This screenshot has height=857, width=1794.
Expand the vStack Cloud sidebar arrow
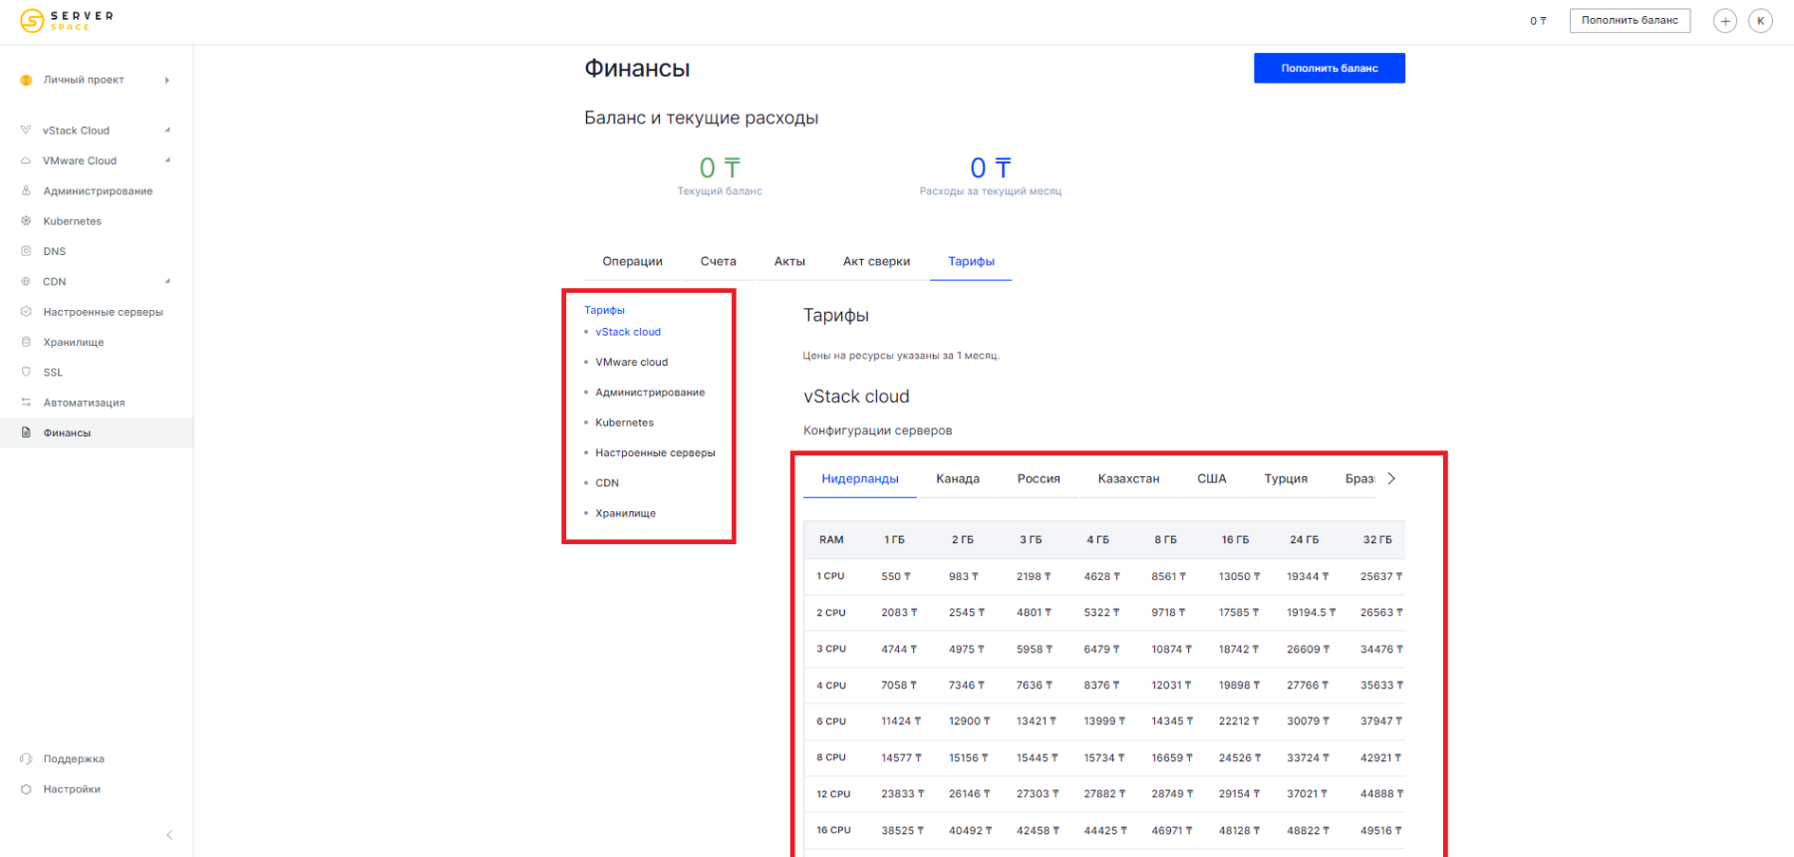[167, 131]
